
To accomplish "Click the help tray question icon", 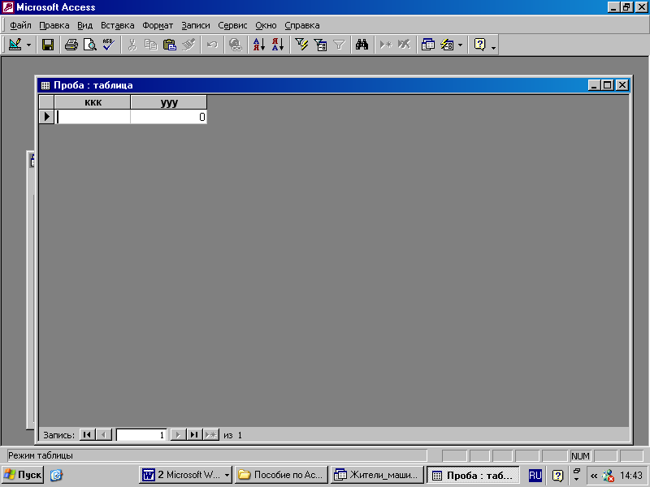I will tap(558, 476).
